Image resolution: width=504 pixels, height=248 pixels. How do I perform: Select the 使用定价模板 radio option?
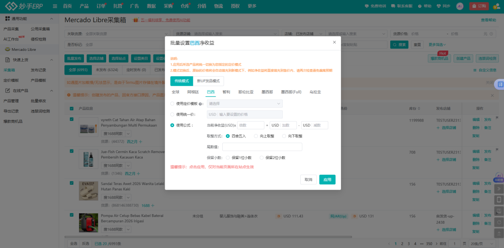[172, 104]
